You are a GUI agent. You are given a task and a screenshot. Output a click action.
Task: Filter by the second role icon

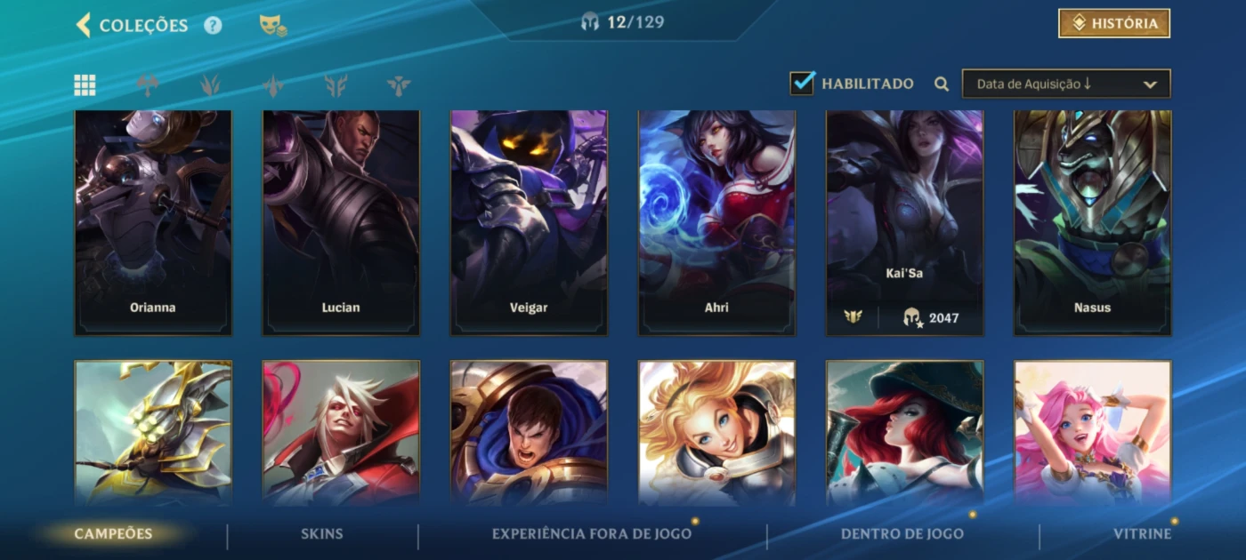(x=210, y=85)
